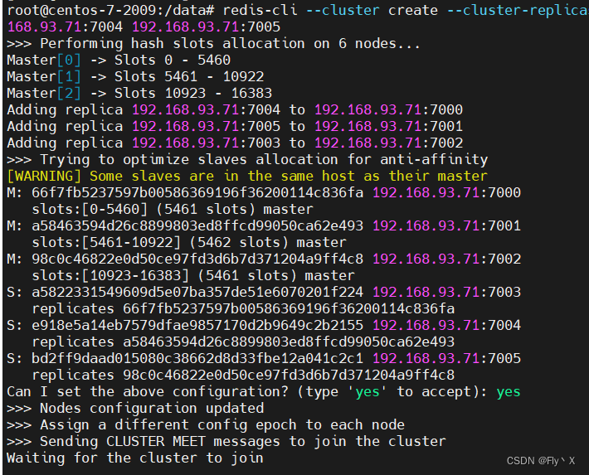Click slave node ID e918e5a14eb7579dfae9857170d2b9649c2b2155

(197, 325)
